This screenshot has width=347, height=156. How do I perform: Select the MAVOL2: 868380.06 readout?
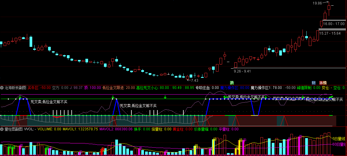[116, 129]
